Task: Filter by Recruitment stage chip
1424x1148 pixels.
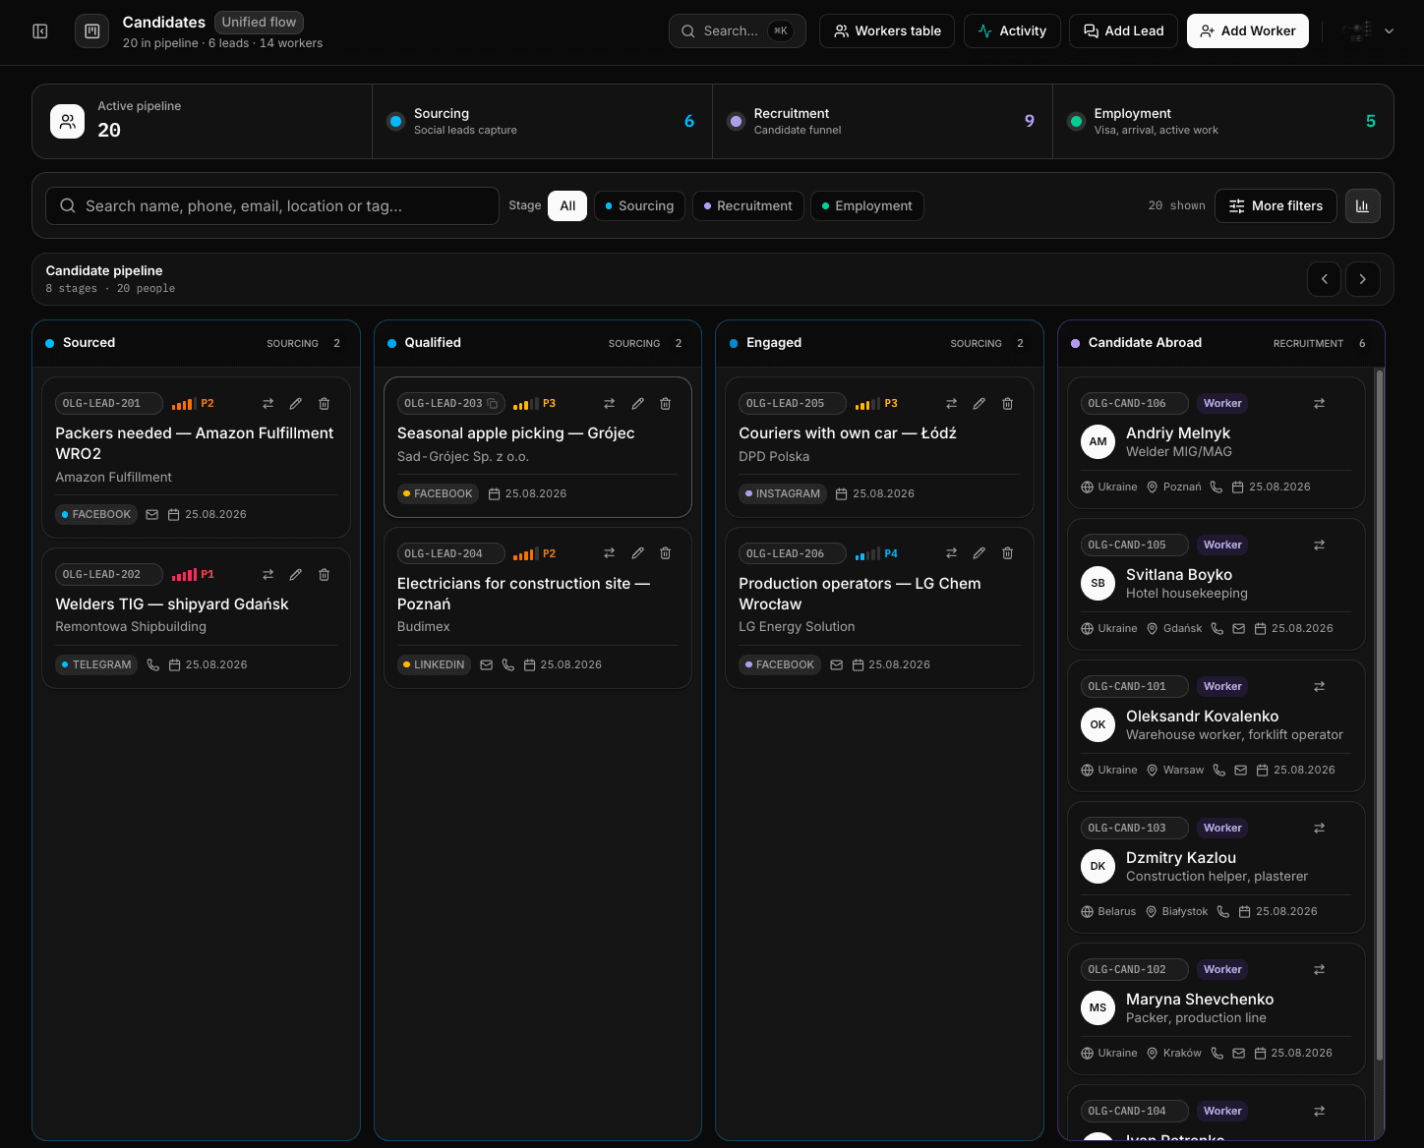Action: click(748, 206)
